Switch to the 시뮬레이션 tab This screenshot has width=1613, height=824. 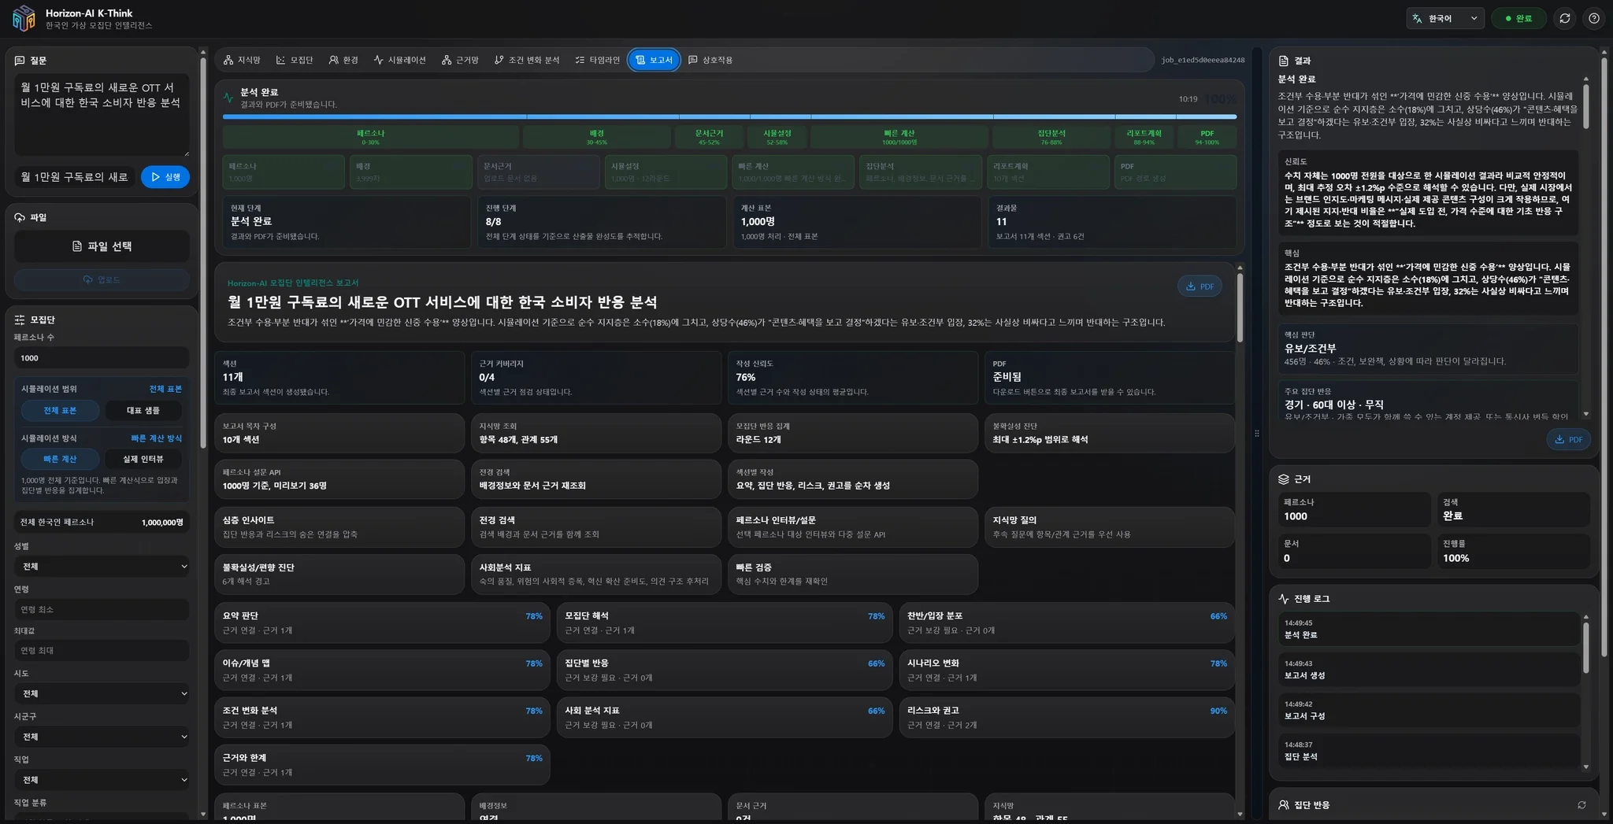[x=400, y=60]
